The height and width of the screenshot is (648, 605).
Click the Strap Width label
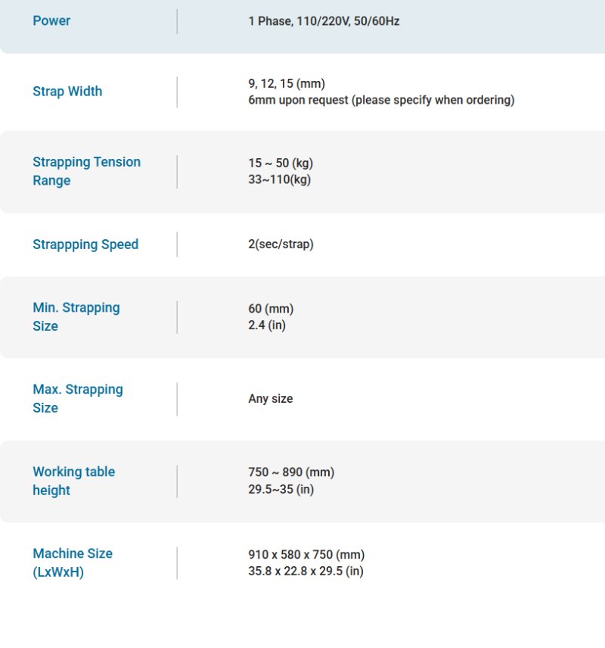click(67, 92)
